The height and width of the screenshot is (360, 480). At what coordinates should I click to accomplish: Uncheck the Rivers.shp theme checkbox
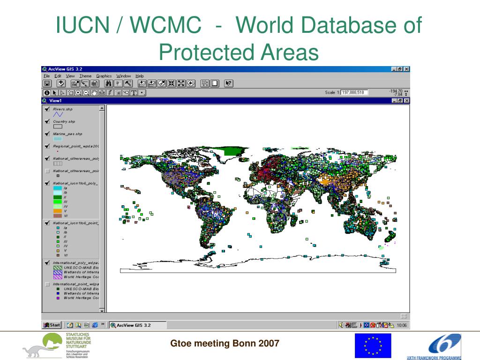pyautogui.click(x=47, y=109)
